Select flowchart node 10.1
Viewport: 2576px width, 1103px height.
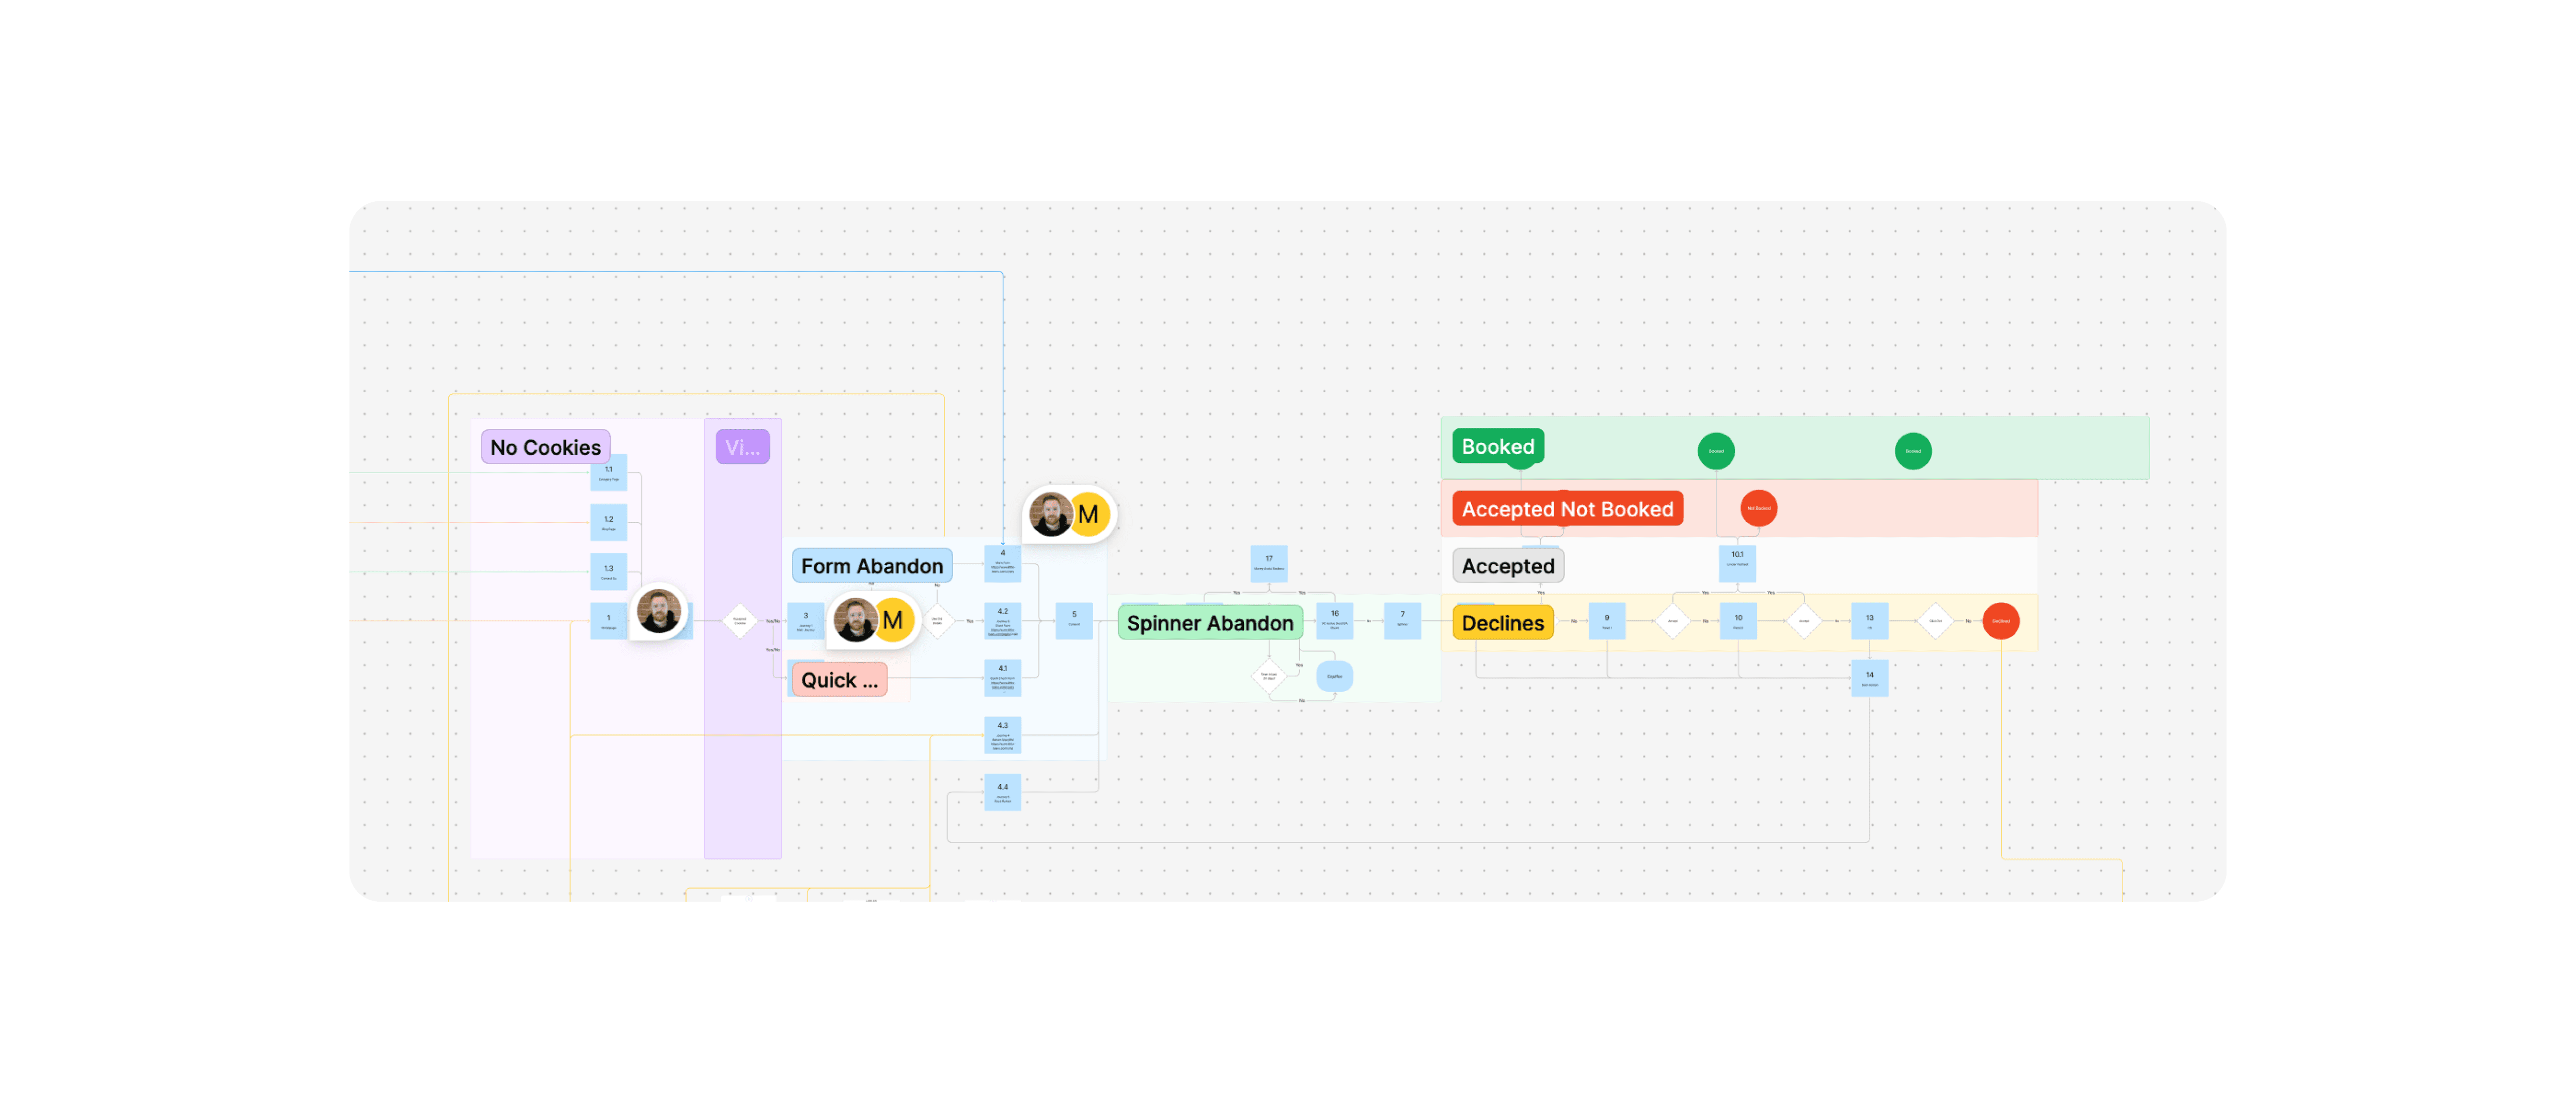point(1738,564)
